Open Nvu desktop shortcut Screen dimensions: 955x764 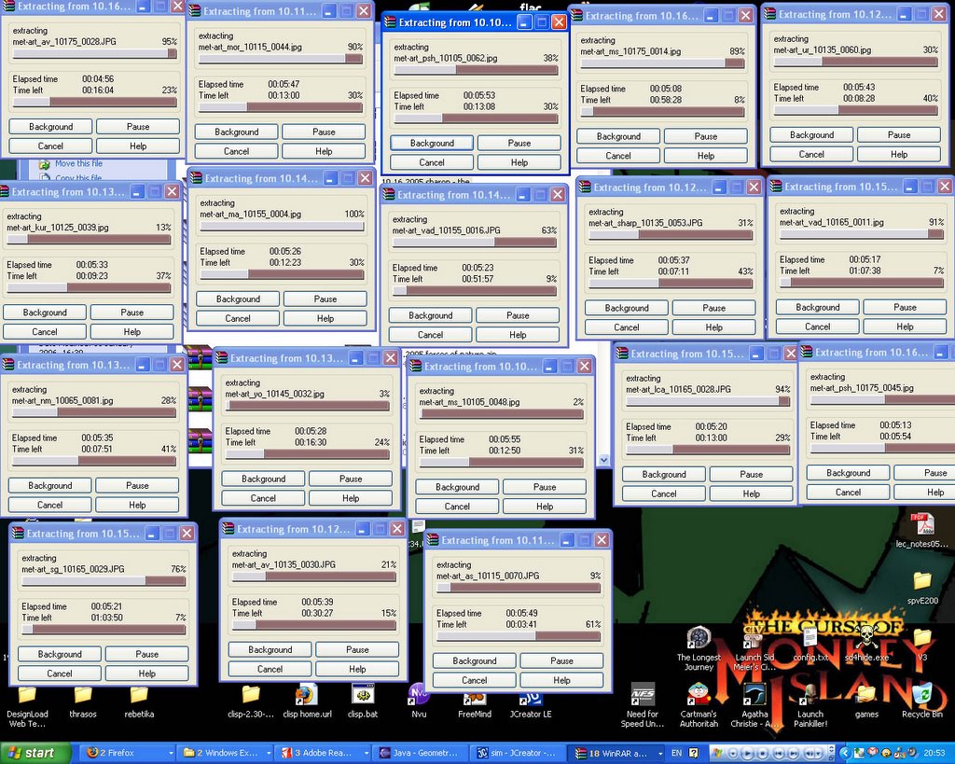[419, 701]
